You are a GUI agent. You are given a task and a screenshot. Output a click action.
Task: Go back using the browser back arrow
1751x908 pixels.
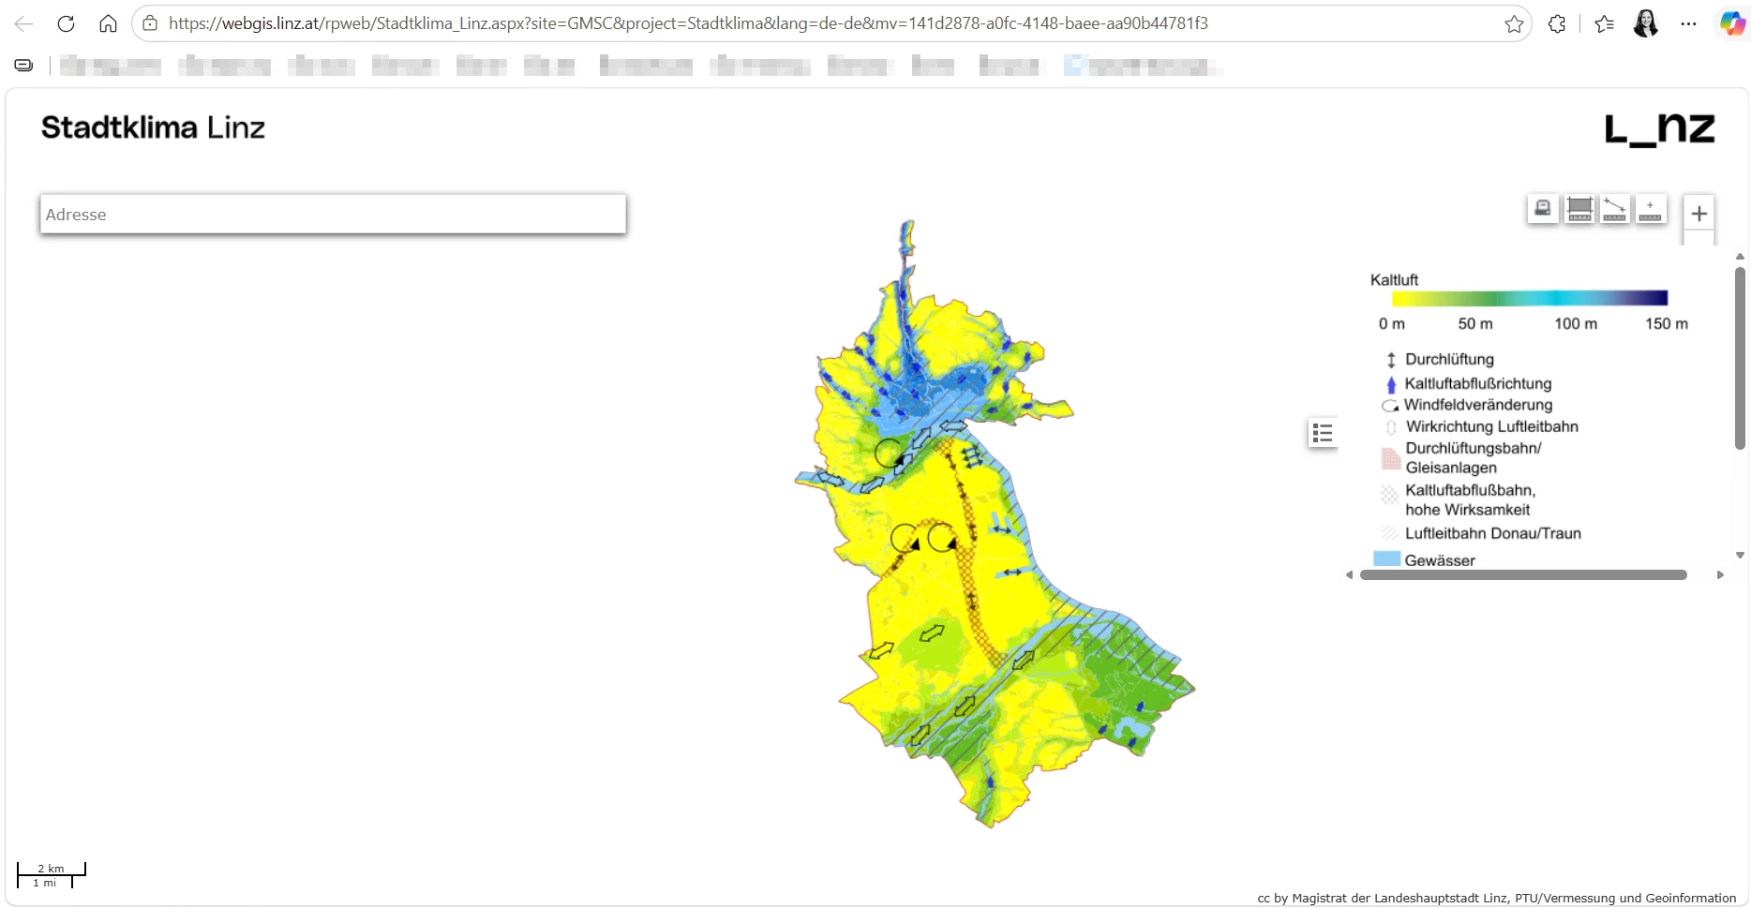click(24, 23)
